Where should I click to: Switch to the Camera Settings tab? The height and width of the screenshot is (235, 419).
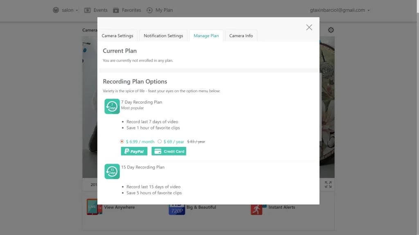click(117, 36)
